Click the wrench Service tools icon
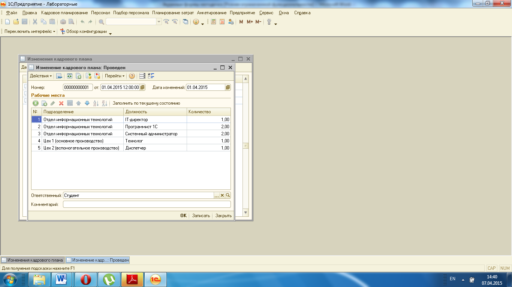 [269, 22]
